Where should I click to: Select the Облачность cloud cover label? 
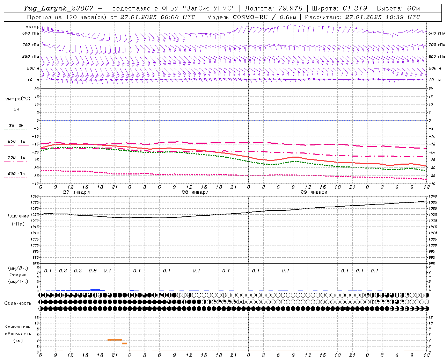(18, 303)
